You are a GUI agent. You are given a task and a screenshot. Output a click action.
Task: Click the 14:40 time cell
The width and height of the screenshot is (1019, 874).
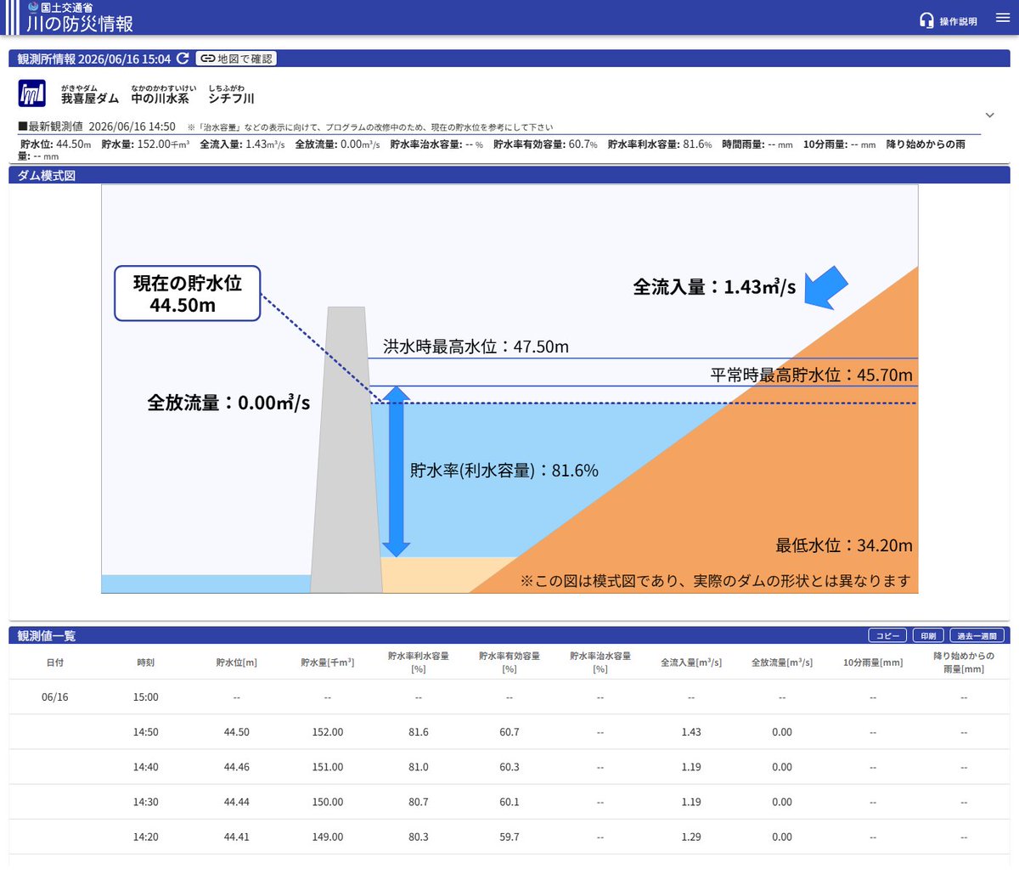[145, 767]
